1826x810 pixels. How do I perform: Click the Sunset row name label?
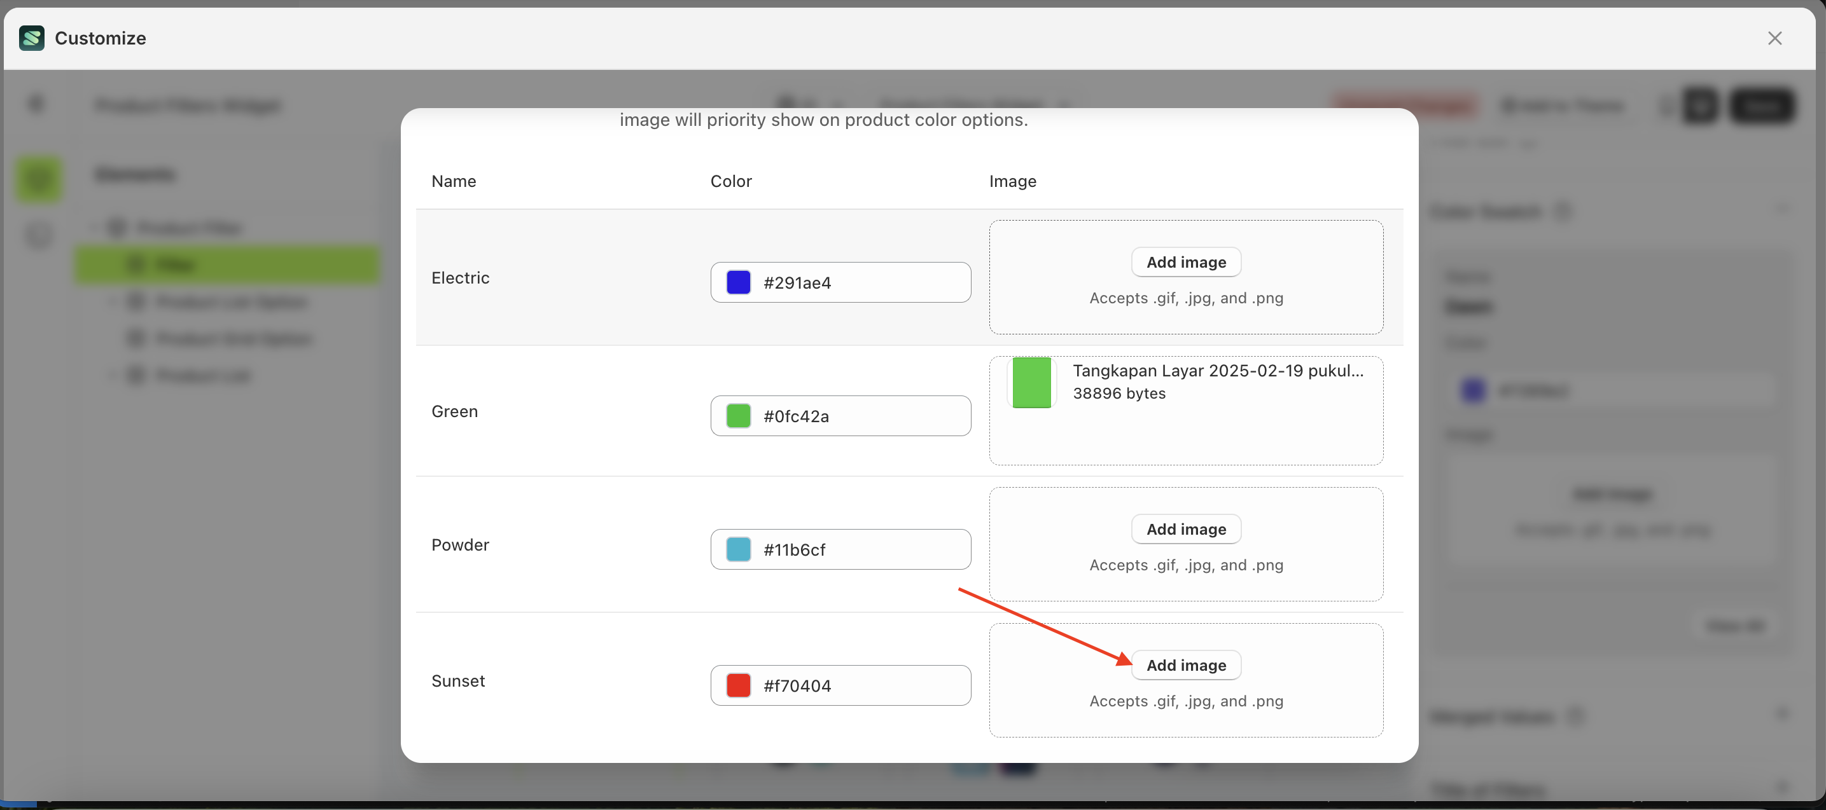[458, 680]
